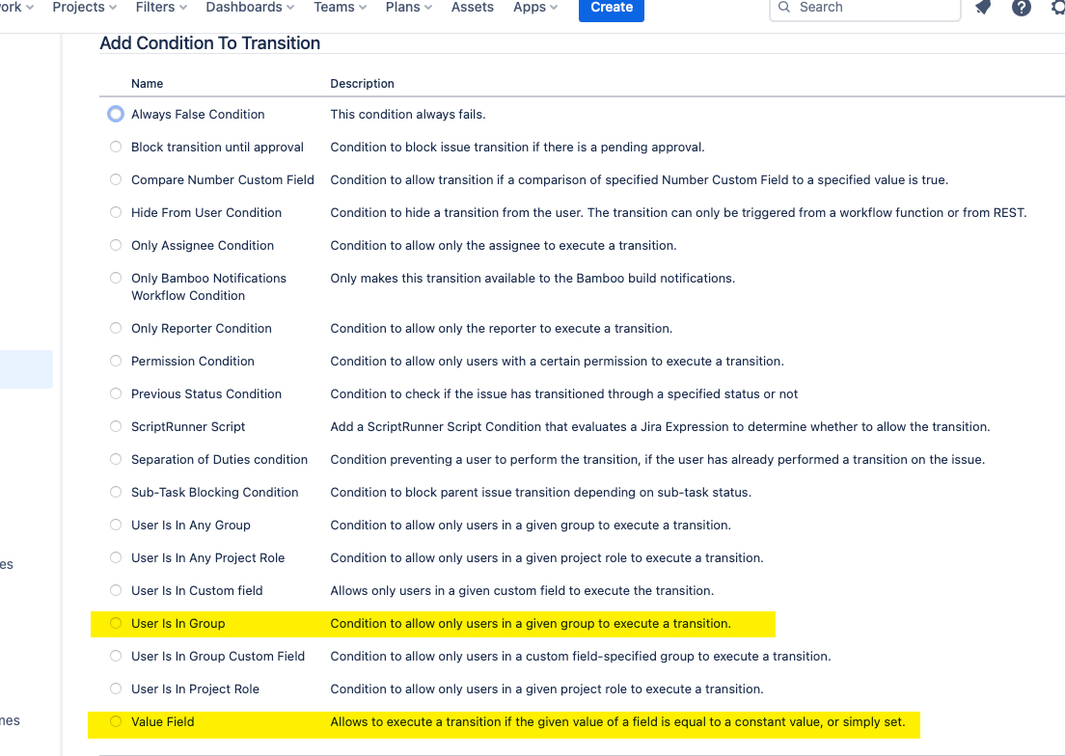
Task: Select the Always False Condition radio button
Action: [x=115, y=113]
